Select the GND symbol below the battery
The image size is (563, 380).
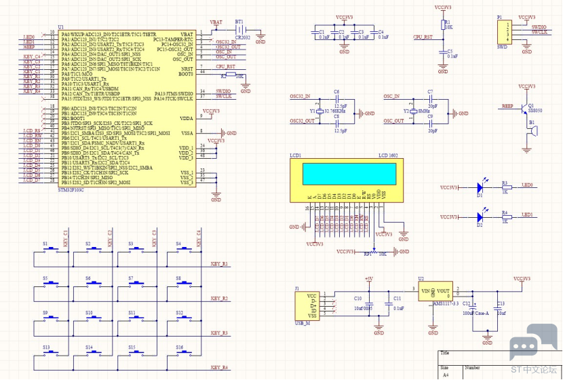pos(260,39)
